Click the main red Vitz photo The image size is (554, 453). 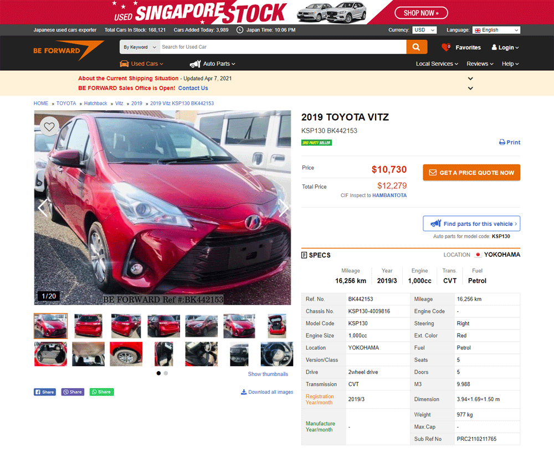pyautogui.click(x=162, y=208)
